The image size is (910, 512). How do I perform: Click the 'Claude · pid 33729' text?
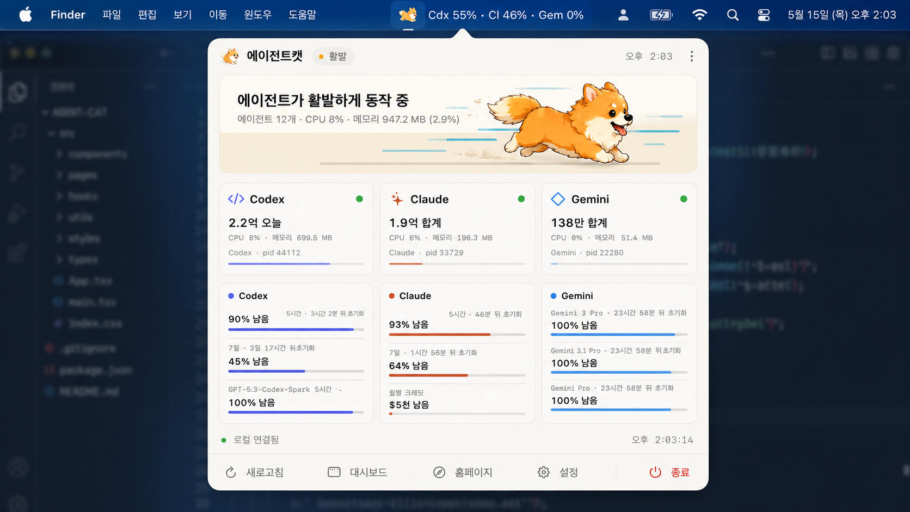(426, 253)
